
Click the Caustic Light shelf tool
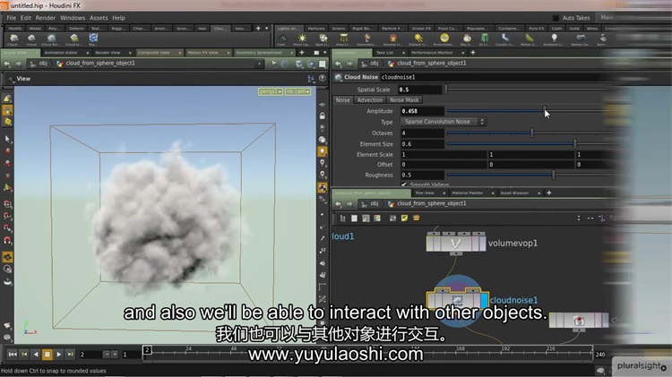click(x=505, y=39)
